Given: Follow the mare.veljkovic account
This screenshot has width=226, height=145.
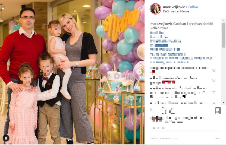Looking at the screenshot, I should [193, 7].
